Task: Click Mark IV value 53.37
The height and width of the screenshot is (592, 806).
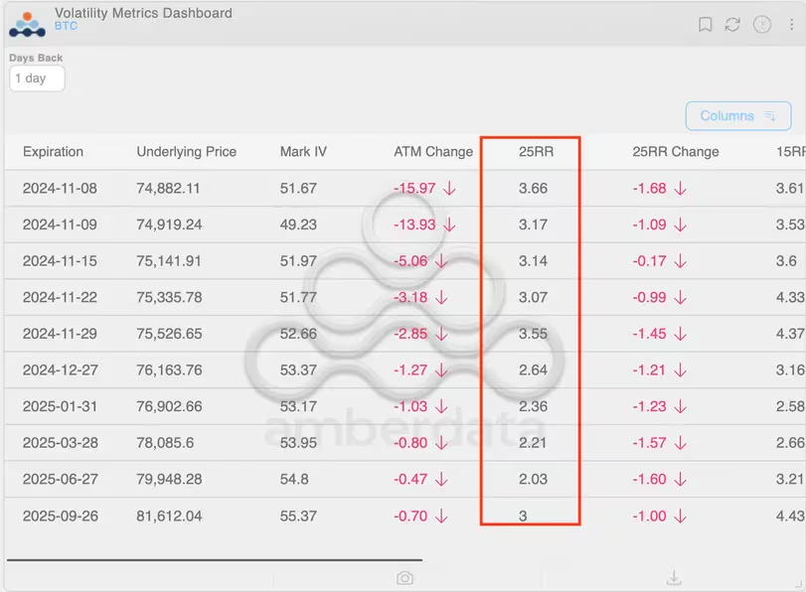Action: pos(298,370)
